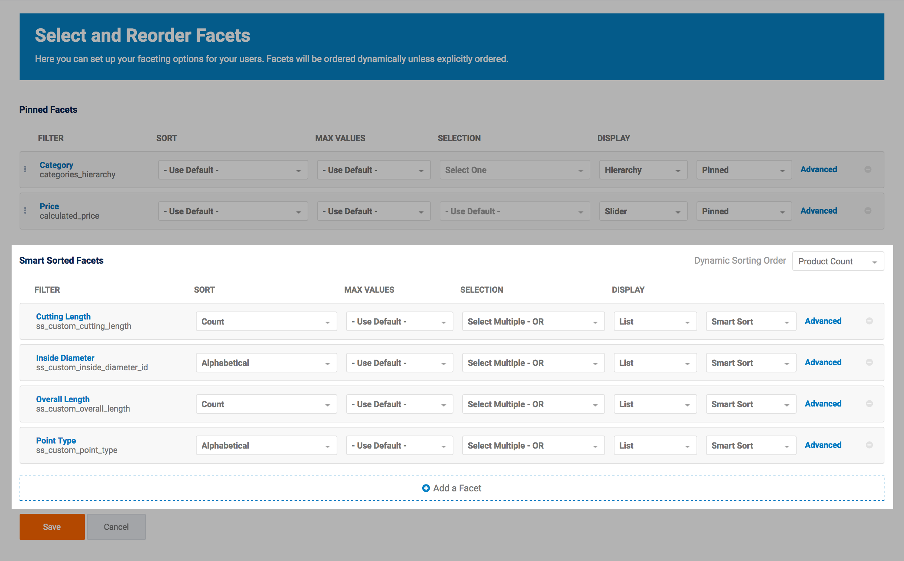
Task: Click Cancel button
Action: [x=116, y=527]
